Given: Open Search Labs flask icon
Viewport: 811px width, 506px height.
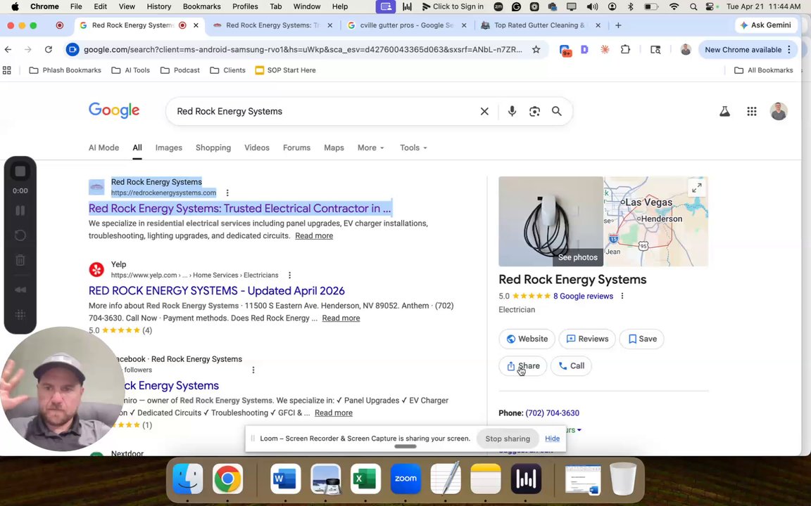Looking at the screenshot, I should [x=724, y=111].
